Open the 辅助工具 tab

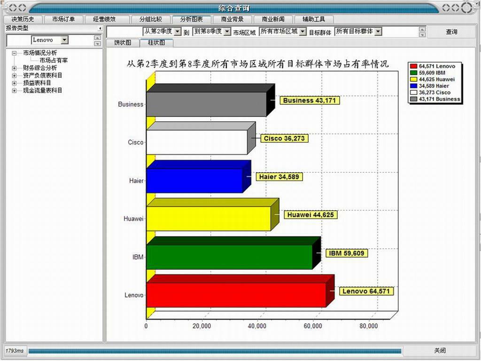(x=313, y=19)
